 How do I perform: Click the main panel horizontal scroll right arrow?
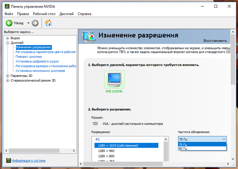(228, 164)
